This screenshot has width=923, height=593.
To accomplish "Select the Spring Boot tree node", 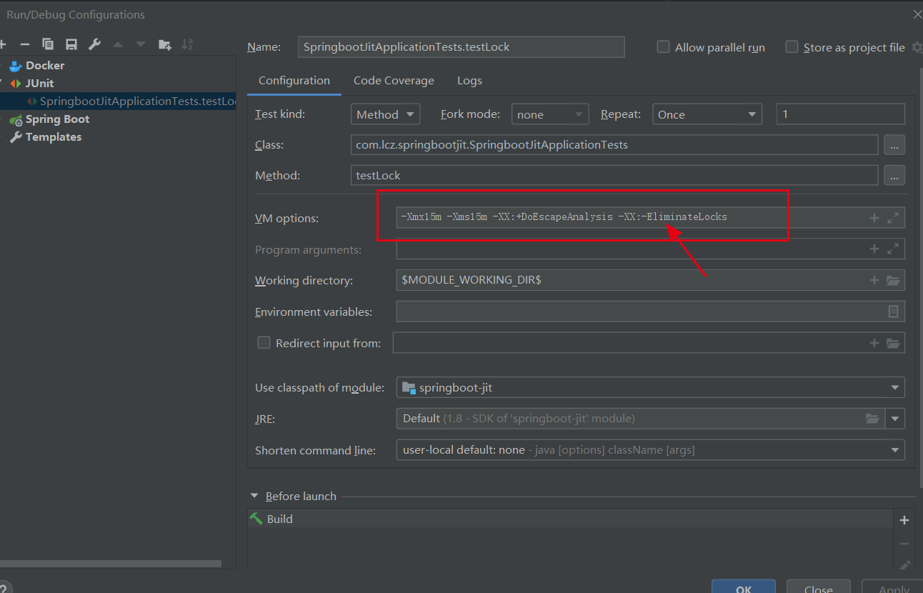I will pyautogui.click(x=57, y=119).
